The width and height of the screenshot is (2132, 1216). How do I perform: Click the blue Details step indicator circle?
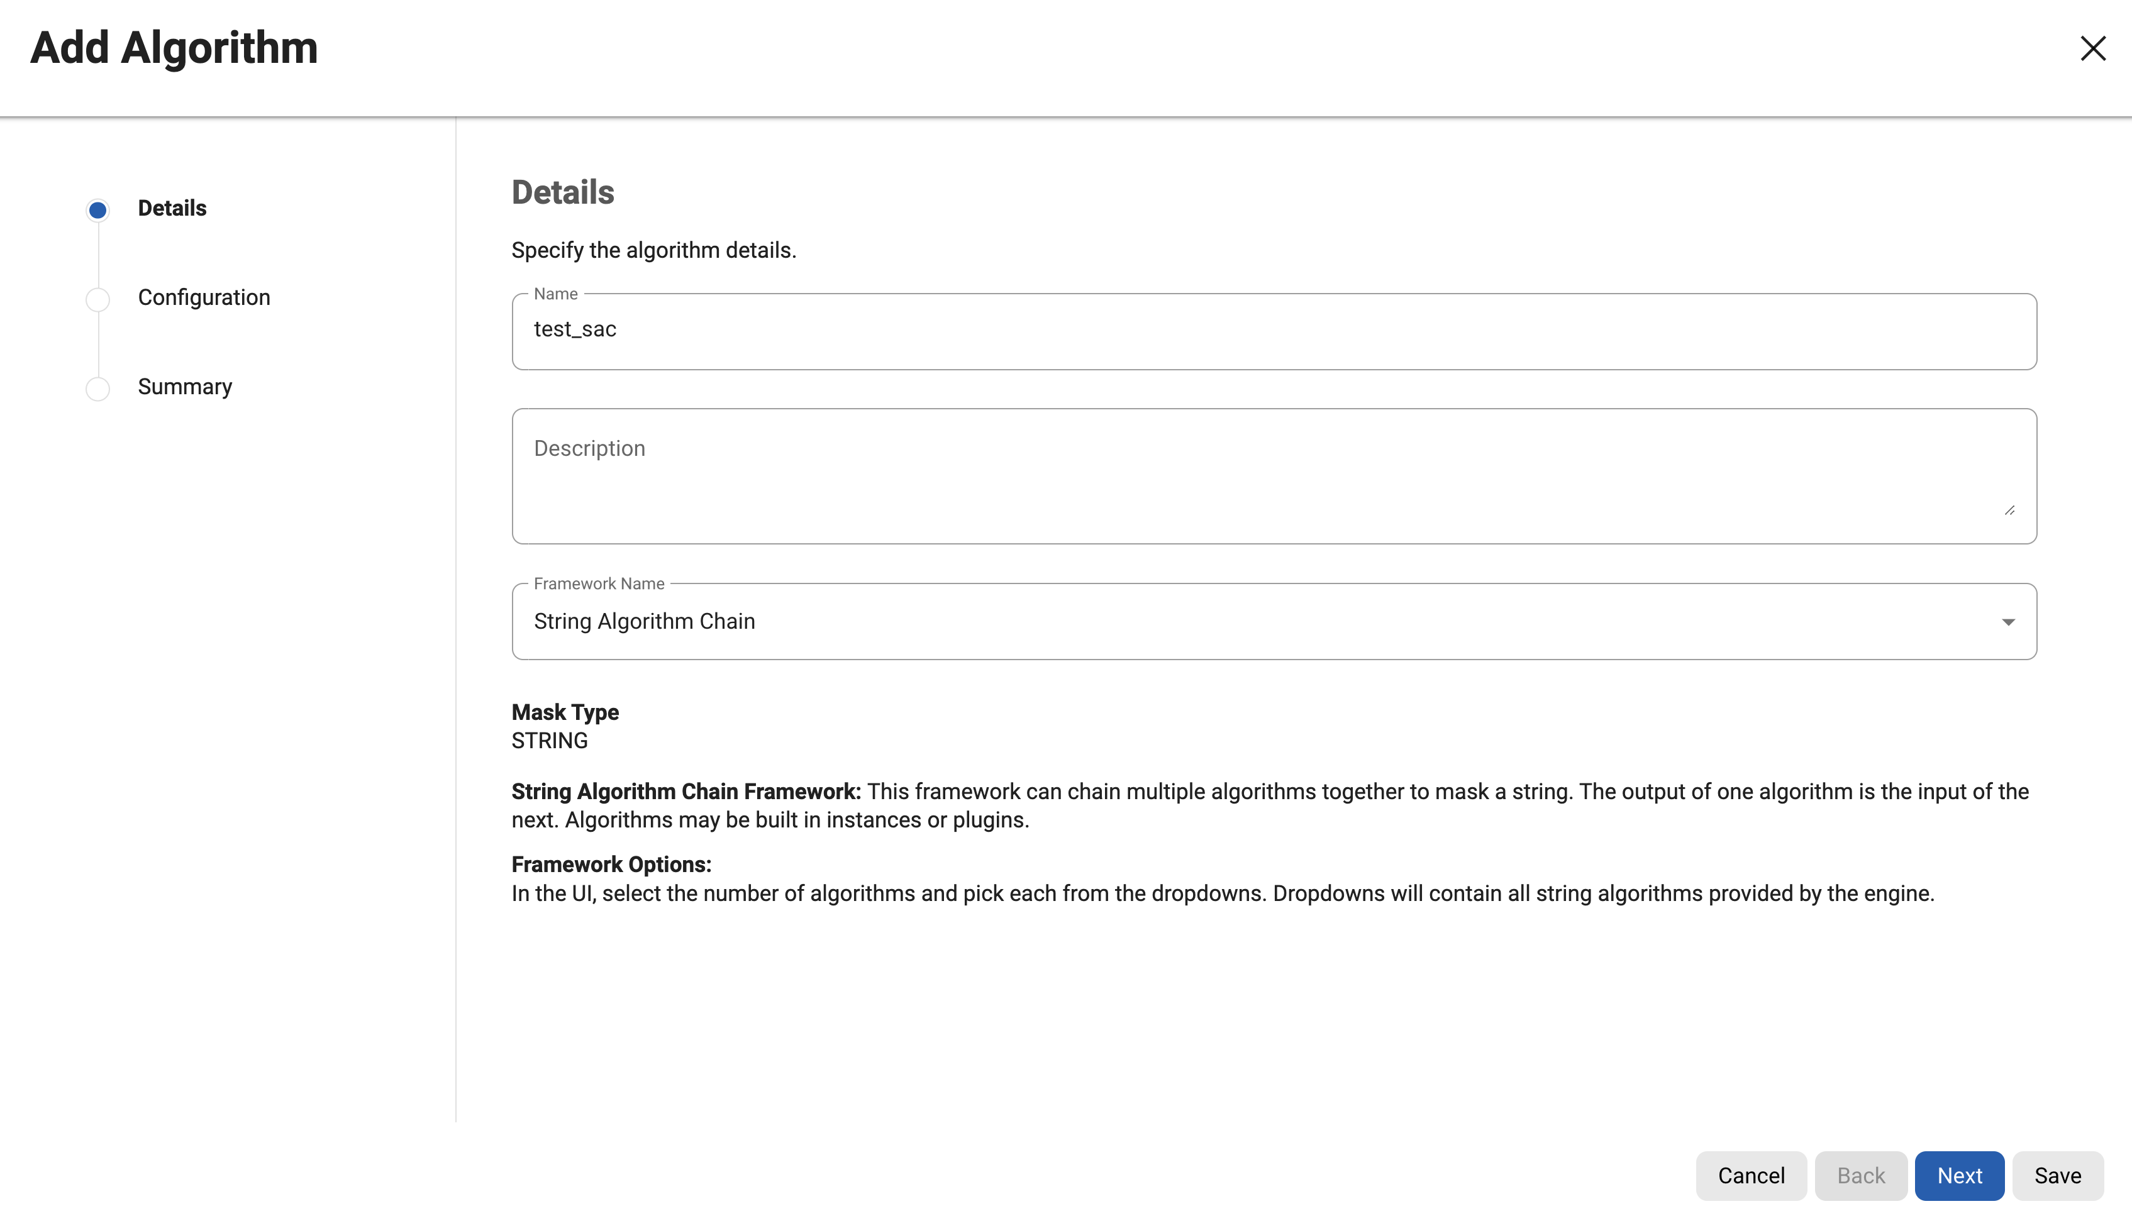[x=97, y=209]
